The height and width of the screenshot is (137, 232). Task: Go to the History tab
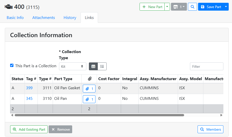point(70,18)
